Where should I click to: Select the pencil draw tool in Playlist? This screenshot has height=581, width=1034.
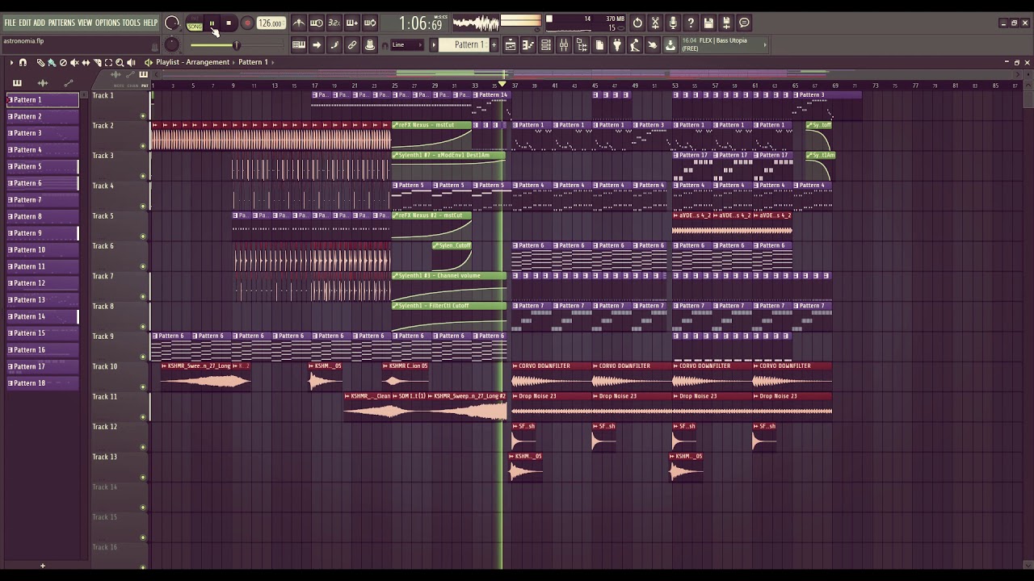click(40, 62)
